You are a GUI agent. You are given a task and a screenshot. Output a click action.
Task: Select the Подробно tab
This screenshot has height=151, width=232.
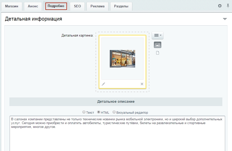tap(56, 6)
